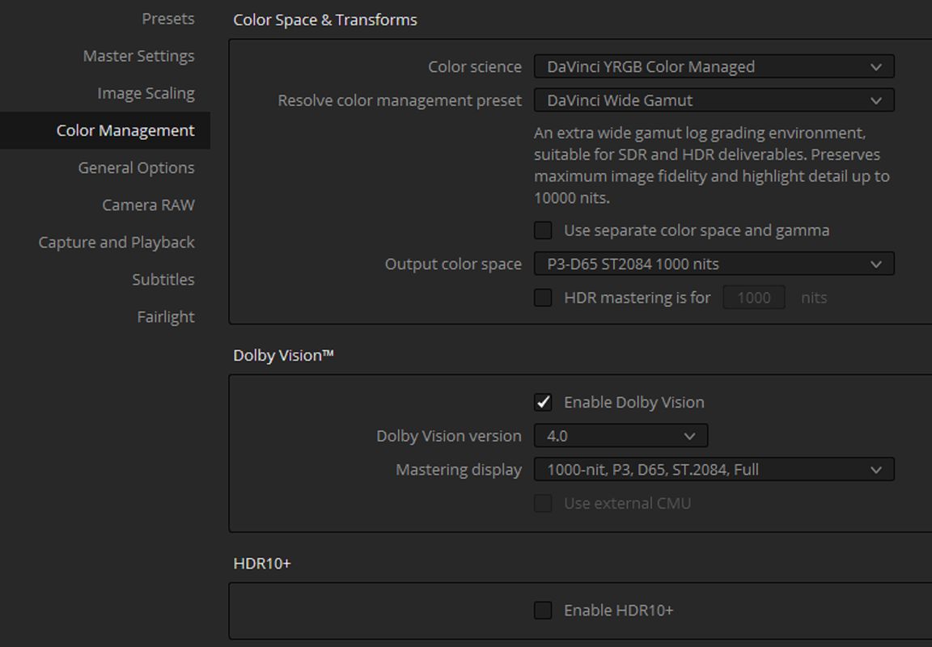Enable Use separate color space and gamma

543,230
